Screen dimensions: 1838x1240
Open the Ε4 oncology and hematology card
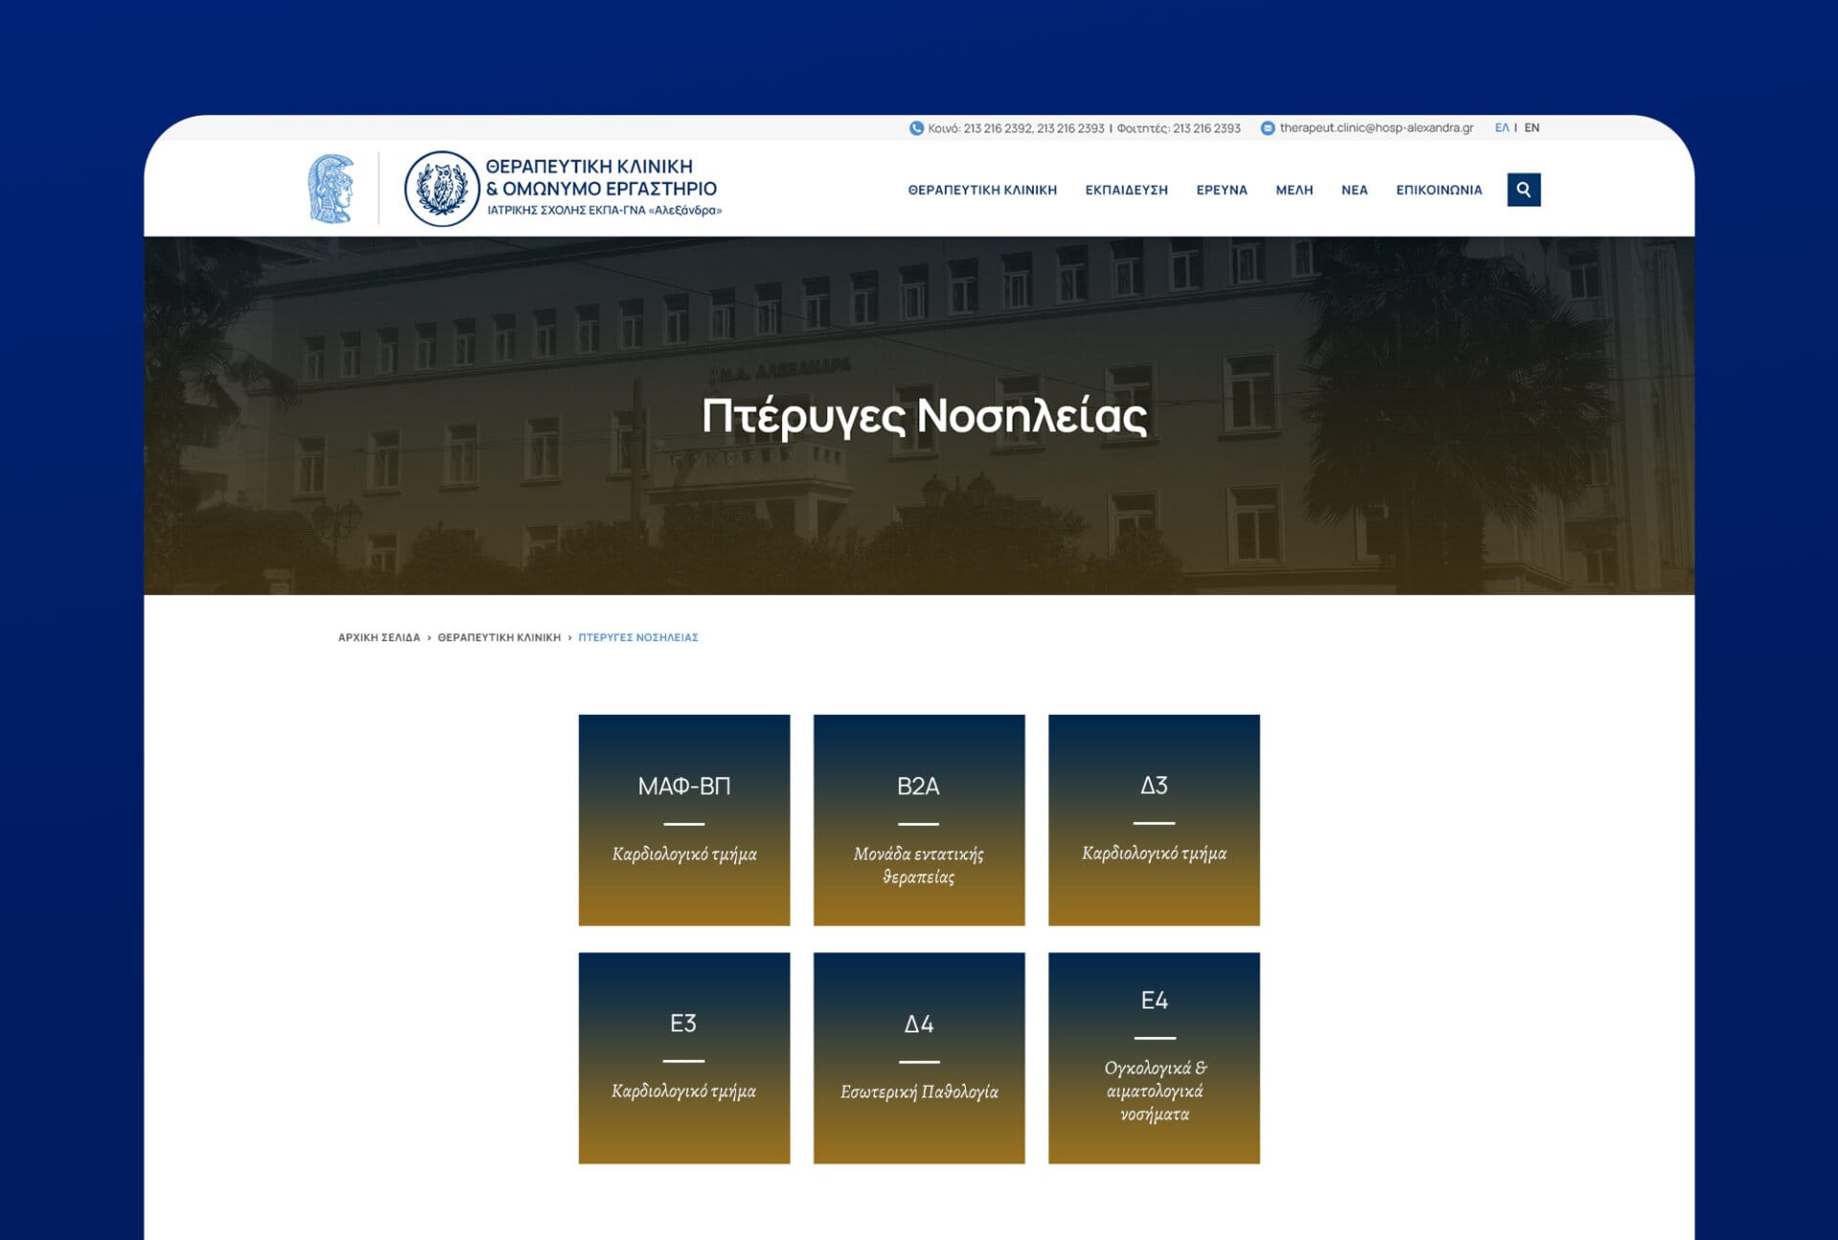click(x=1154, y=1057)
